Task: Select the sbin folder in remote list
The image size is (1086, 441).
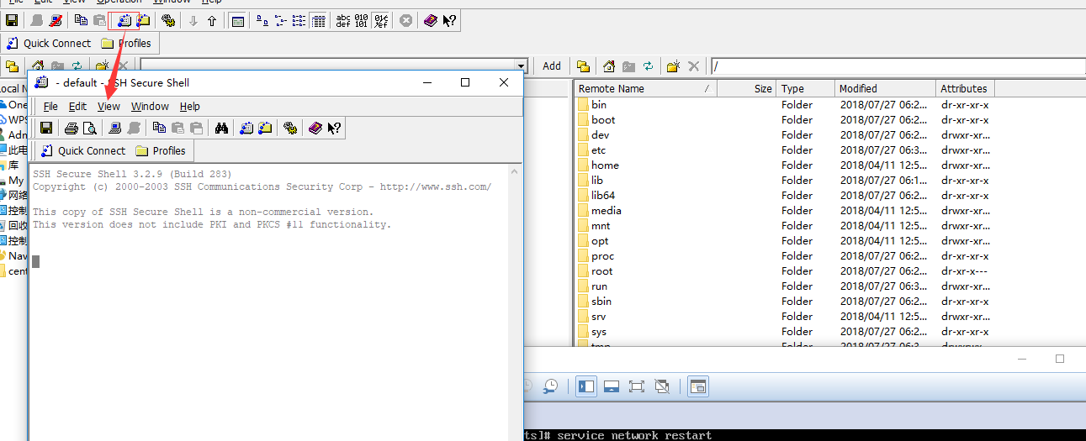Action: (595, 302)
